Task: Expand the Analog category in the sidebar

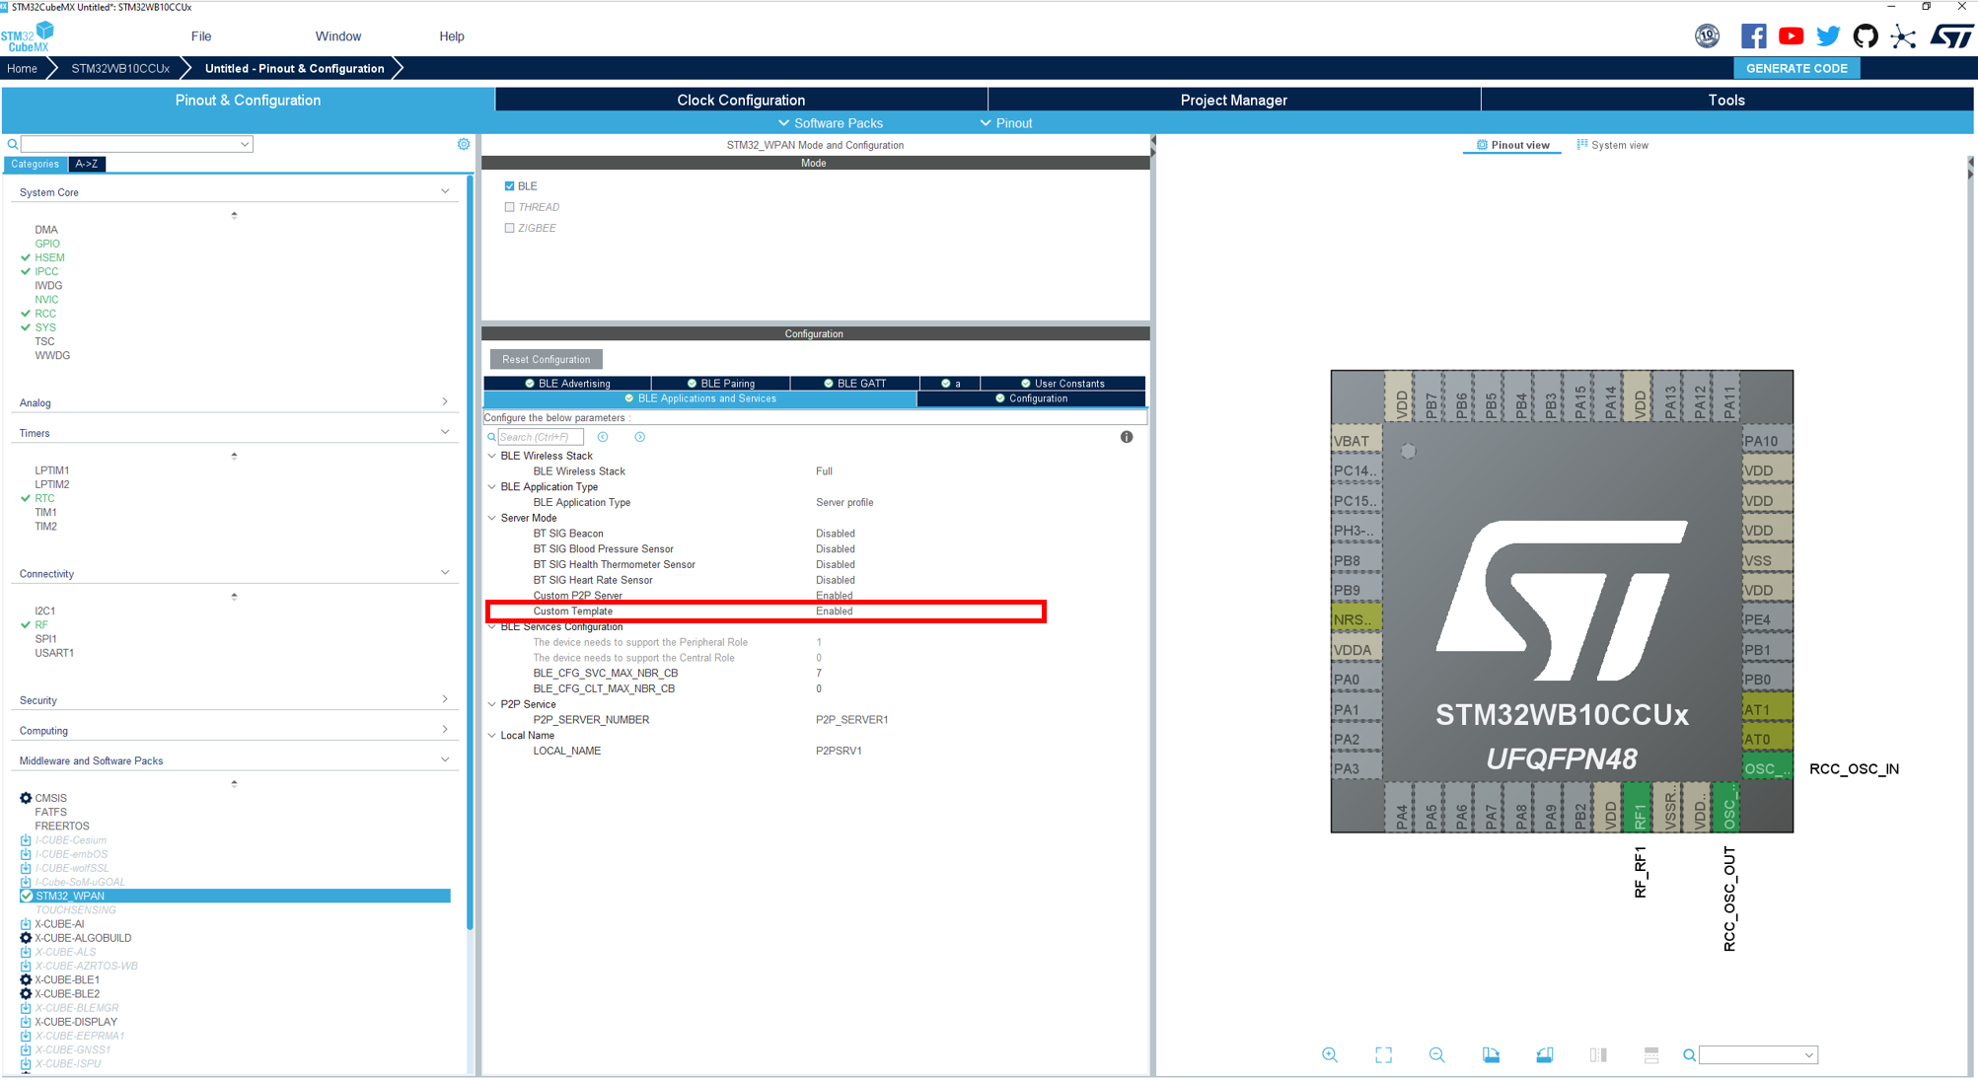Action: coord(445,401)
